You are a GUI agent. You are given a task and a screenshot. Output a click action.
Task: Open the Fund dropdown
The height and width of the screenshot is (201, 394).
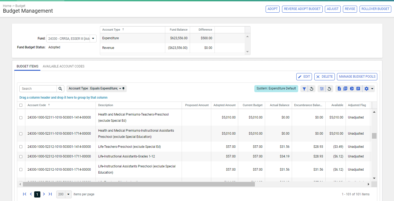coord(93,39)
